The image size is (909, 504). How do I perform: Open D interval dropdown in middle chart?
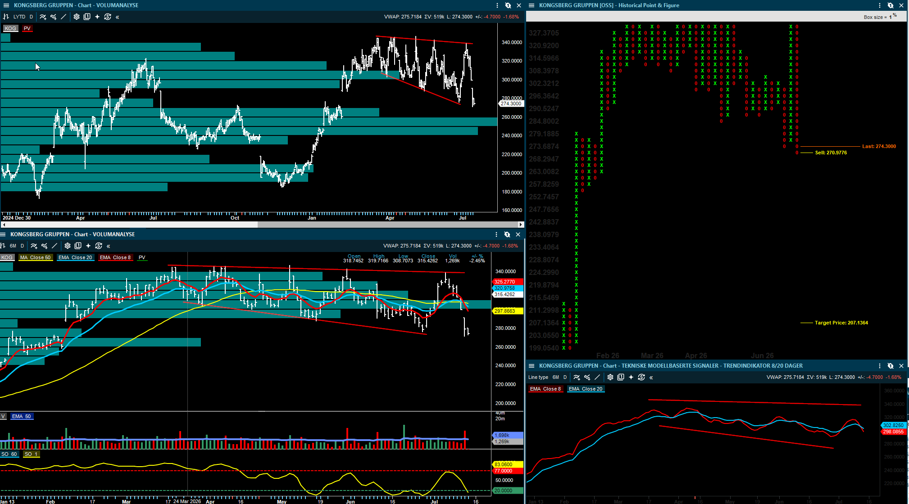pyautogui.click(x=22, y=246)
